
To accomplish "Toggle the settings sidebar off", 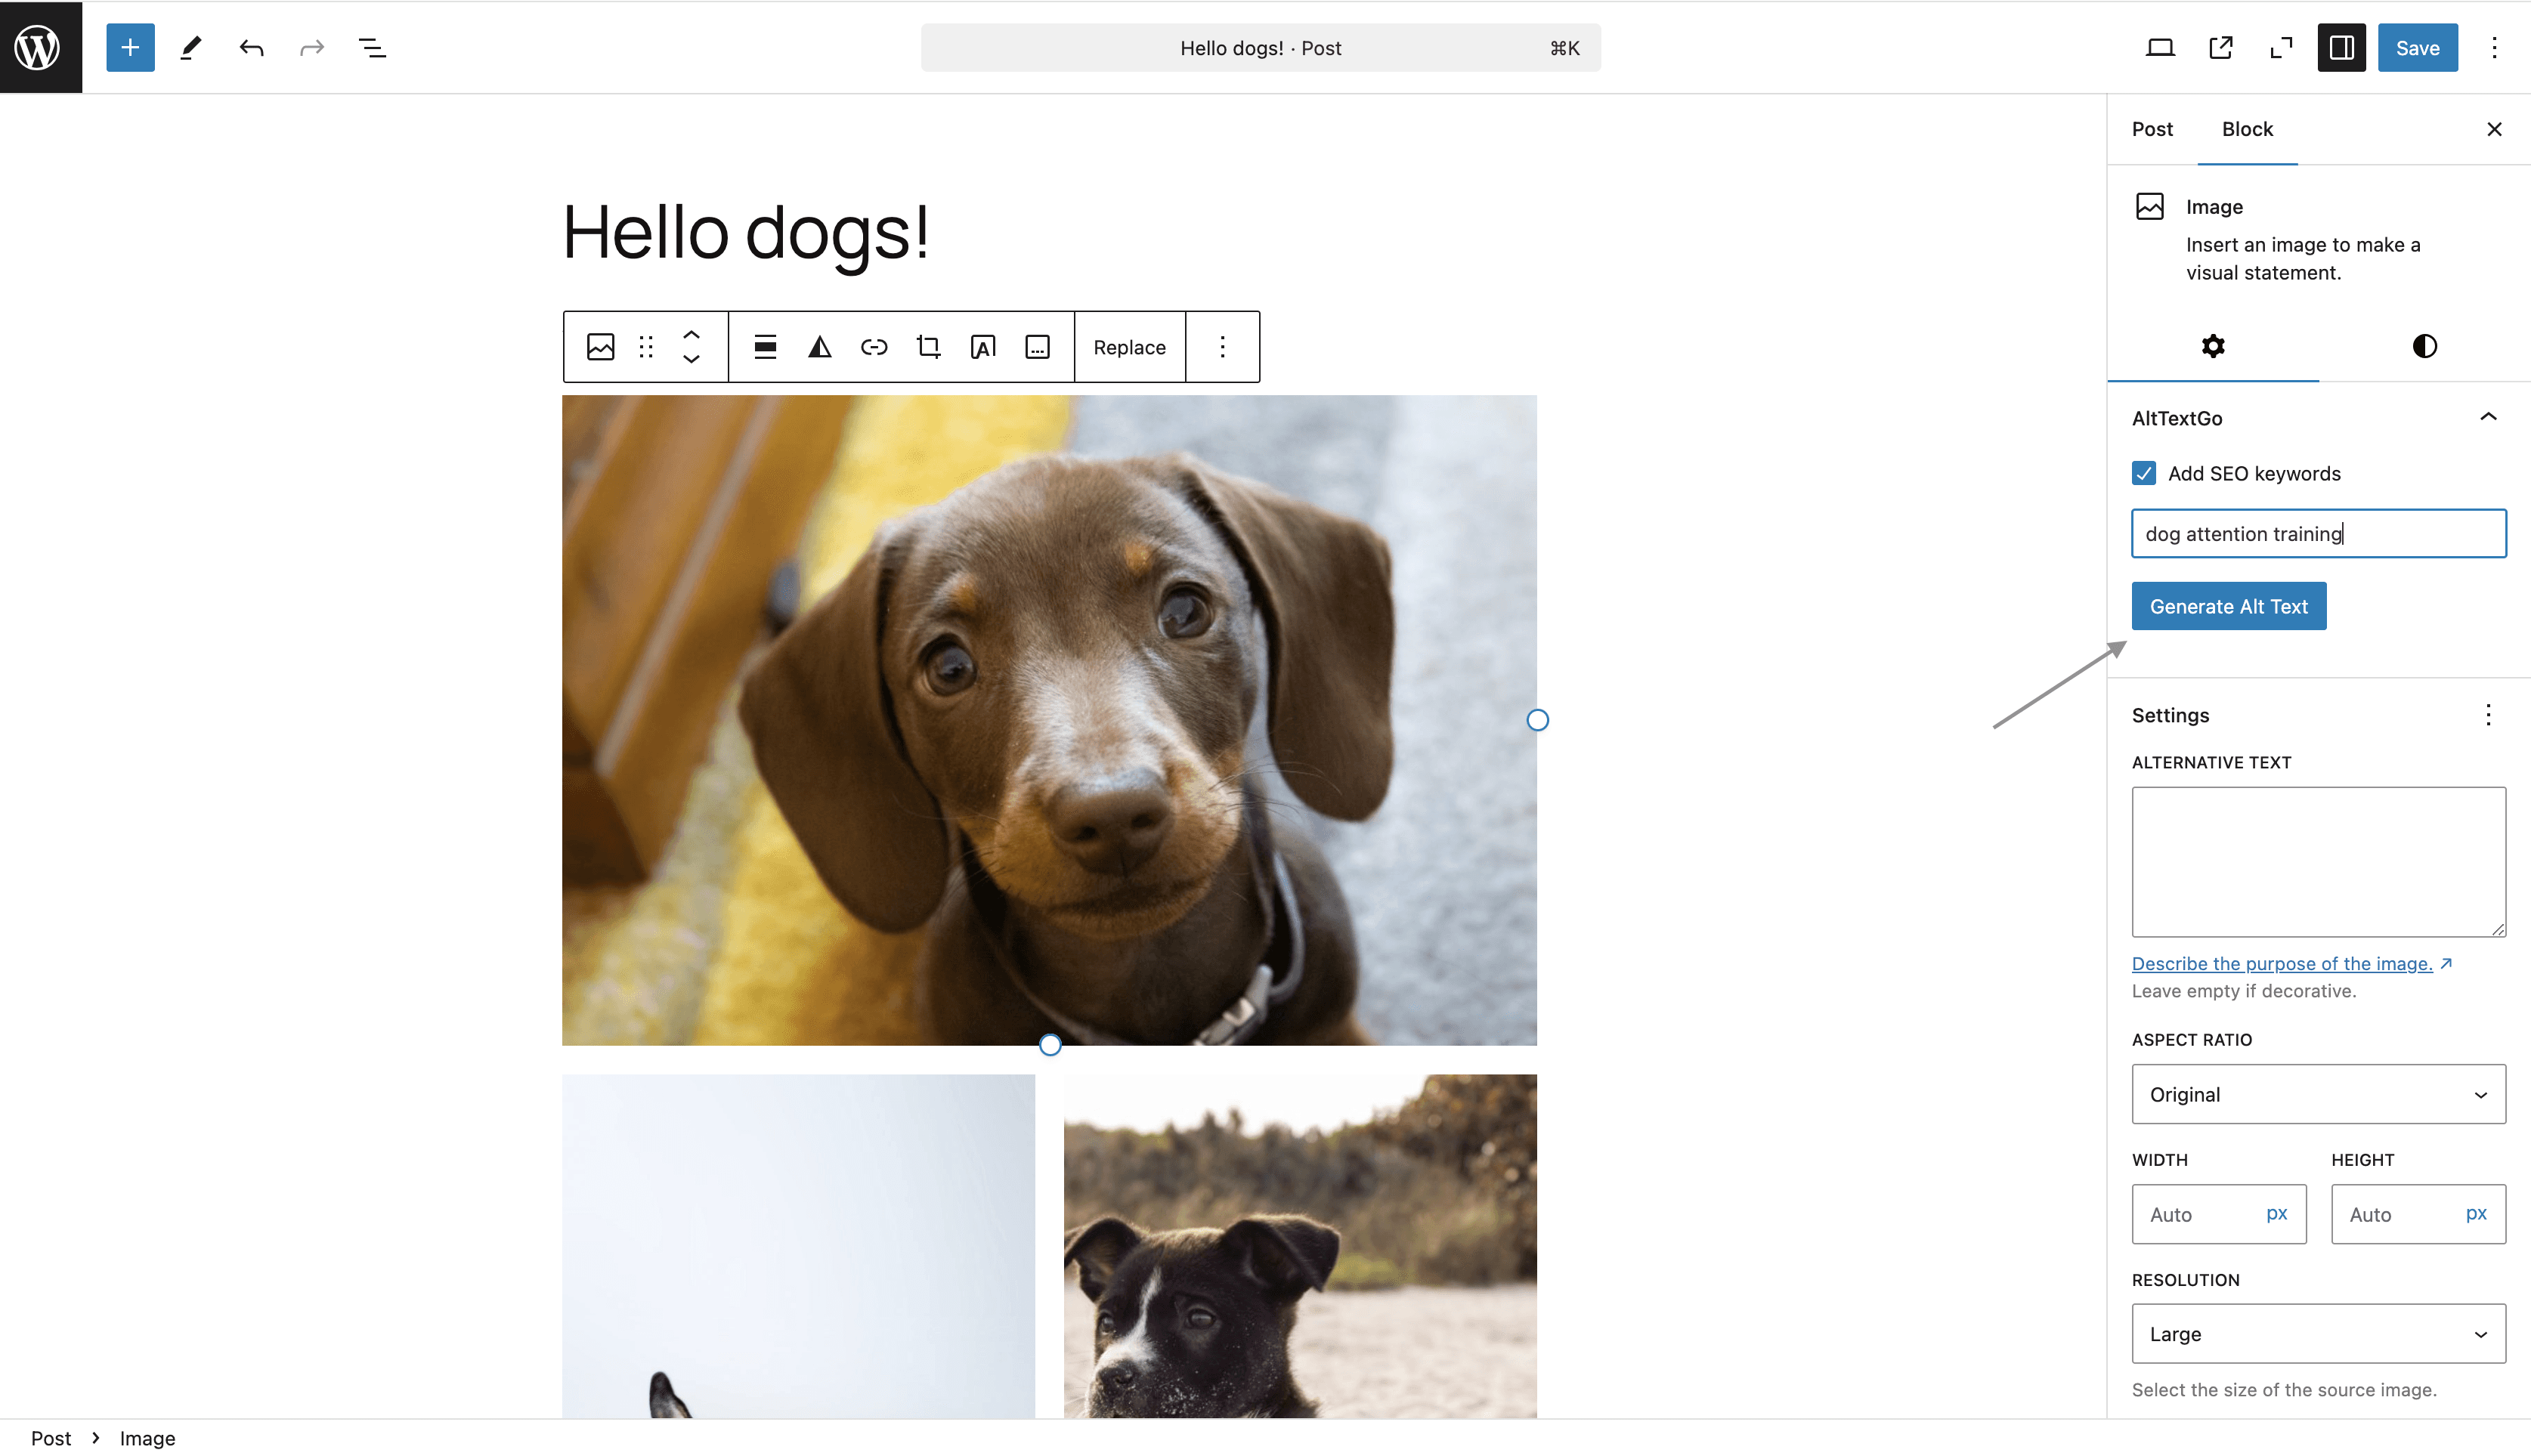I will click(2341, 47).
